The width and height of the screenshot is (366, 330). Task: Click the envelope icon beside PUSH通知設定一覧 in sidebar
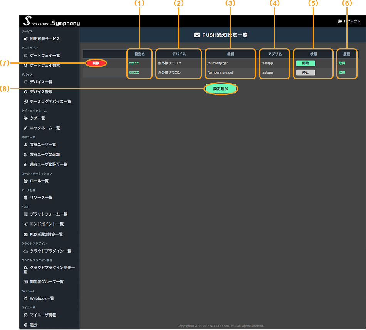(26, 234)
